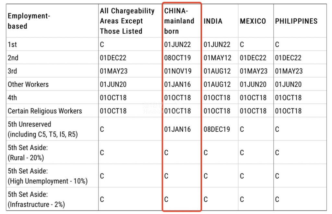
Task: Select the 01NOV19 date cell
Action: tap(178, 71)
